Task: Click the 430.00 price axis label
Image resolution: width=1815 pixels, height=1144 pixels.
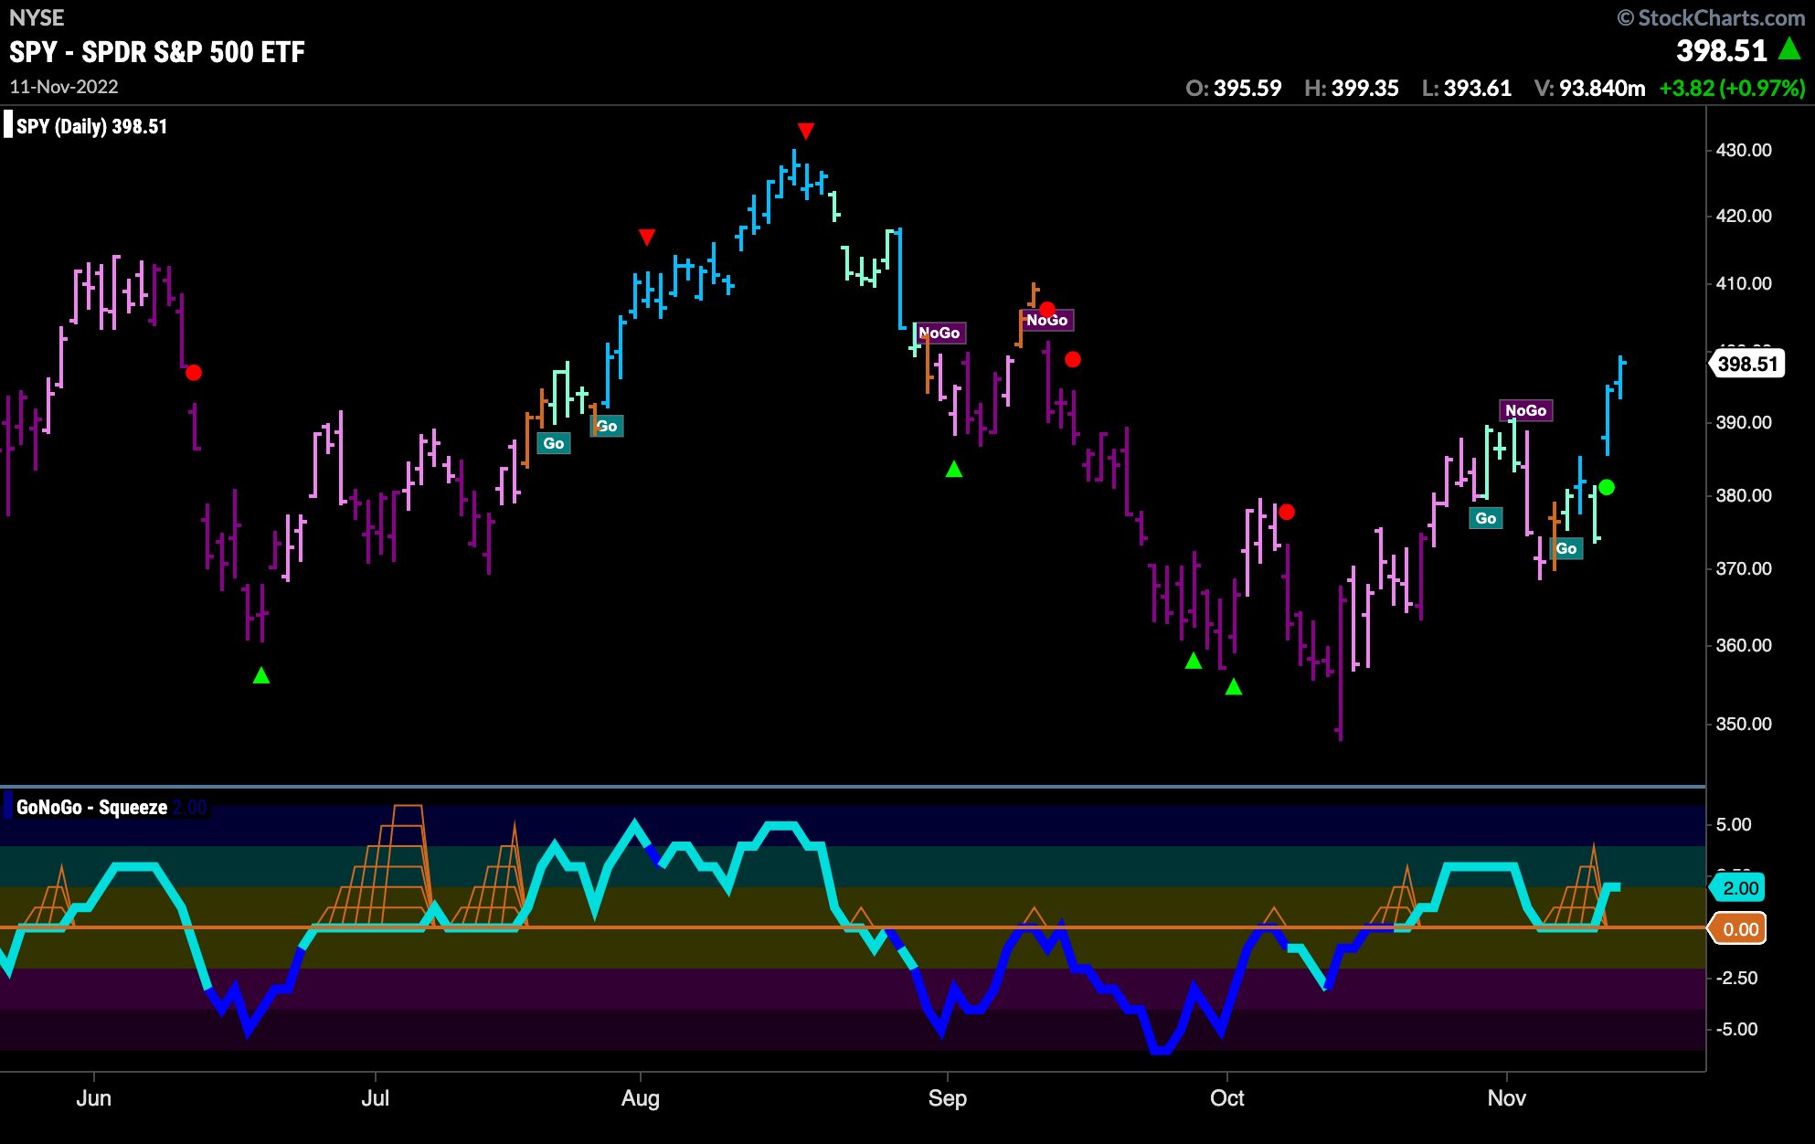Action: click(x=1744, y=150)
